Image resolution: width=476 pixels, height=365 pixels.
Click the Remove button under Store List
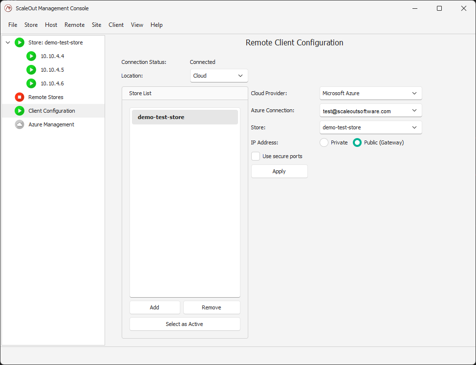tap(212, 307)
